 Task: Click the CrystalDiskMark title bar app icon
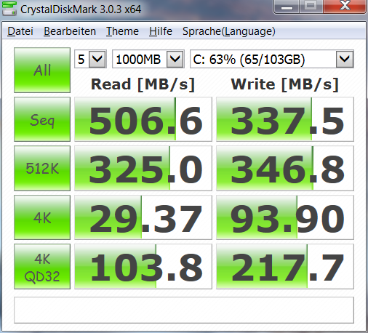(x=9, y=9)
